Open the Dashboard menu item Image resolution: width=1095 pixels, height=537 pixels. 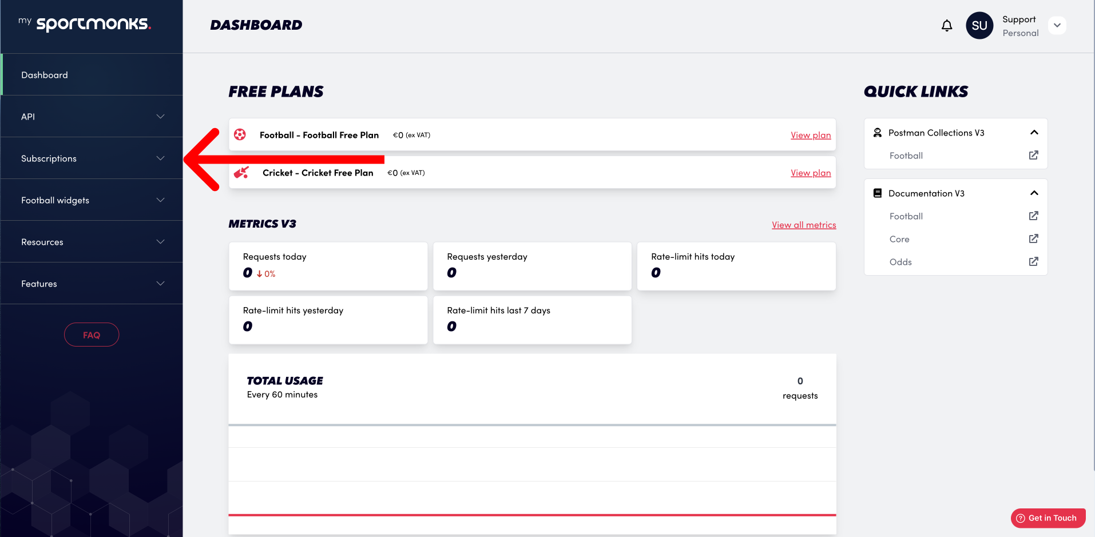(x=92, y=75)
